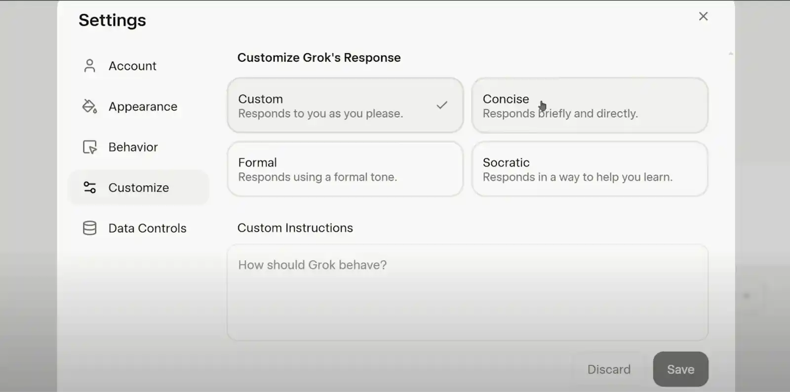Screen dimensions: 790x392
Task: Focus the Custom Instructions text box
Action: (468, 292)
